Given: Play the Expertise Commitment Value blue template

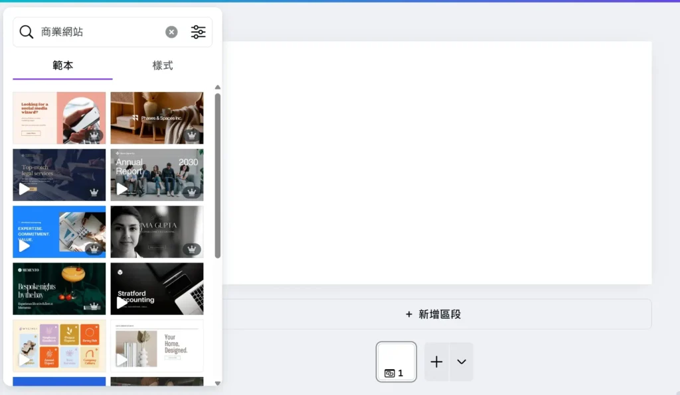Looking at the screenshot, I should point(25,247).
